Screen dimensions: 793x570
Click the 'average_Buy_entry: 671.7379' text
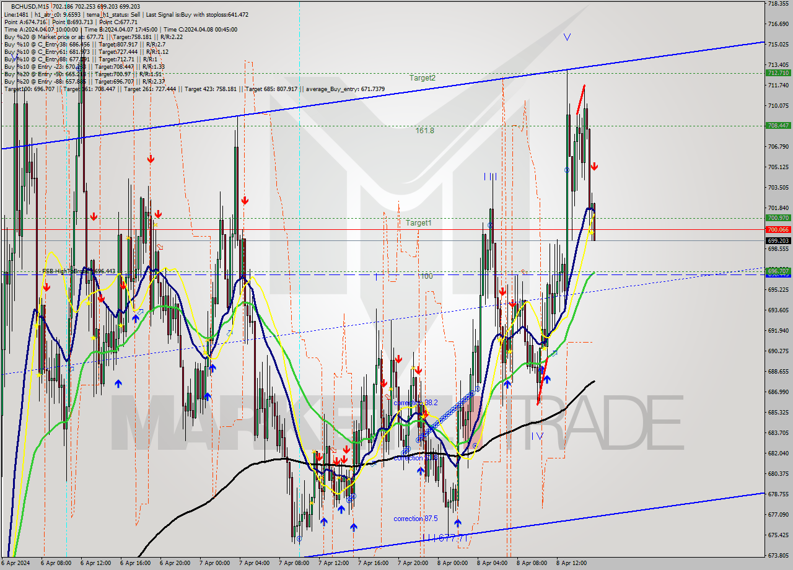(x=344, y=89)
